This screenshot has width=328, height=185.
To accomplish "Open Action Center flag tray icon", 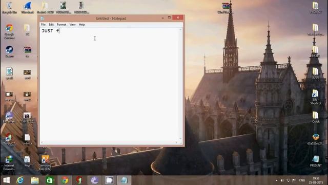I will click(x=294, y=180).
